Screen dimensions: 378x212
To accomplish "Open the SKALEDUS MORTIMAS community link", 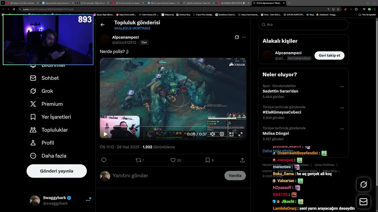I will coord(132,28).
